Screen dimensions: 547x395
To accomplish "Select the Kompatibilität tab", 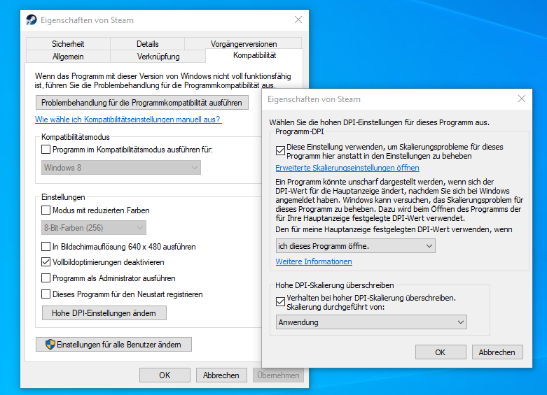I will (254, 55).
